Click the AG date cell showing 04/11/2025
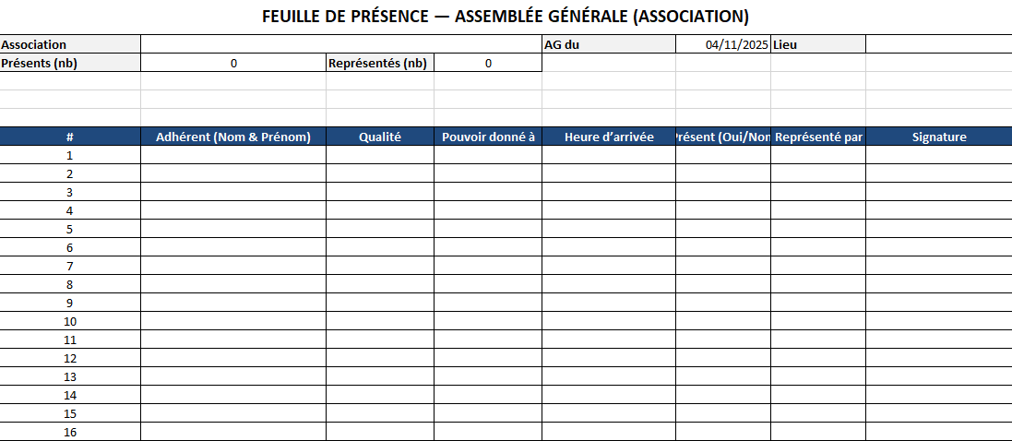 [x=723, y=44]
